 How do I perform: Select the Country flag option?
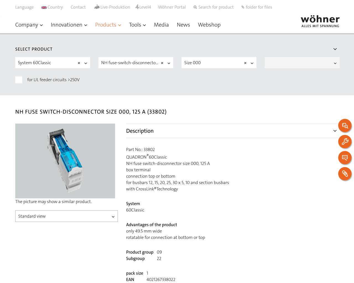click(x=52, y=7)
